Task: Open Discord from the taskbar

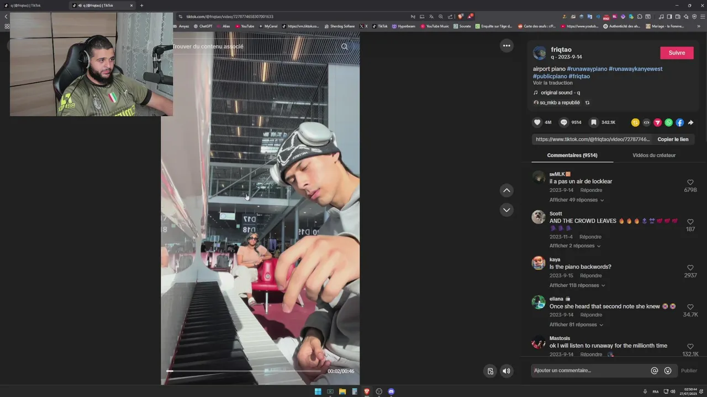Action: (391, 391)
